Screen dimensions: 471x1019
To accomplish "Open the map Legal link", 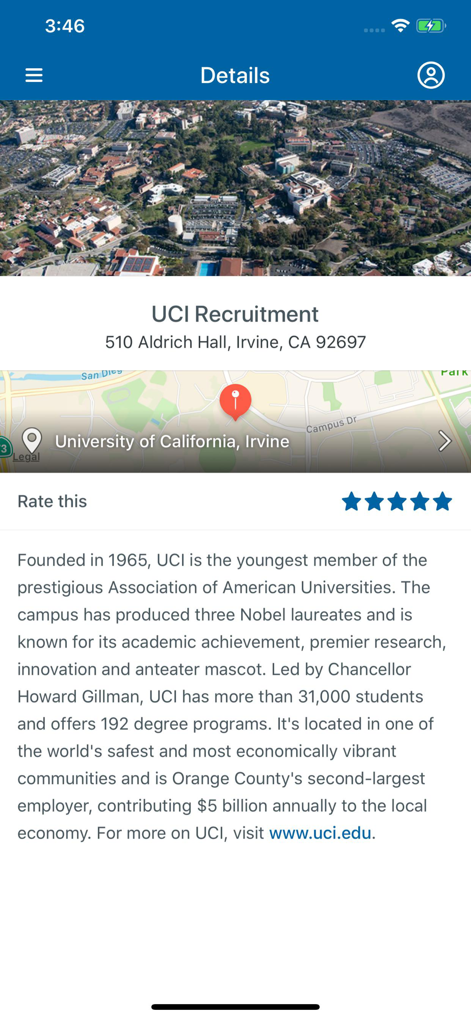I will 26,457.
